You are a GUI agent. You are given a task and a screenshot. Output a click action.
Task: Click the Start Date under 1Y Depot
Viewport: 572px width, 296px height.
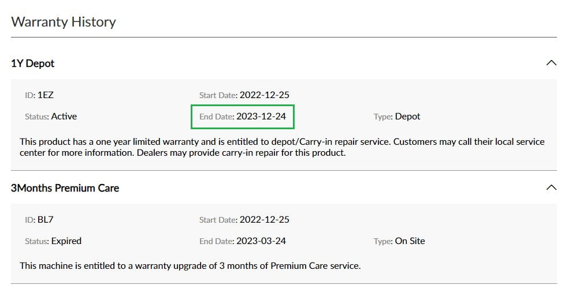(264, 95)
